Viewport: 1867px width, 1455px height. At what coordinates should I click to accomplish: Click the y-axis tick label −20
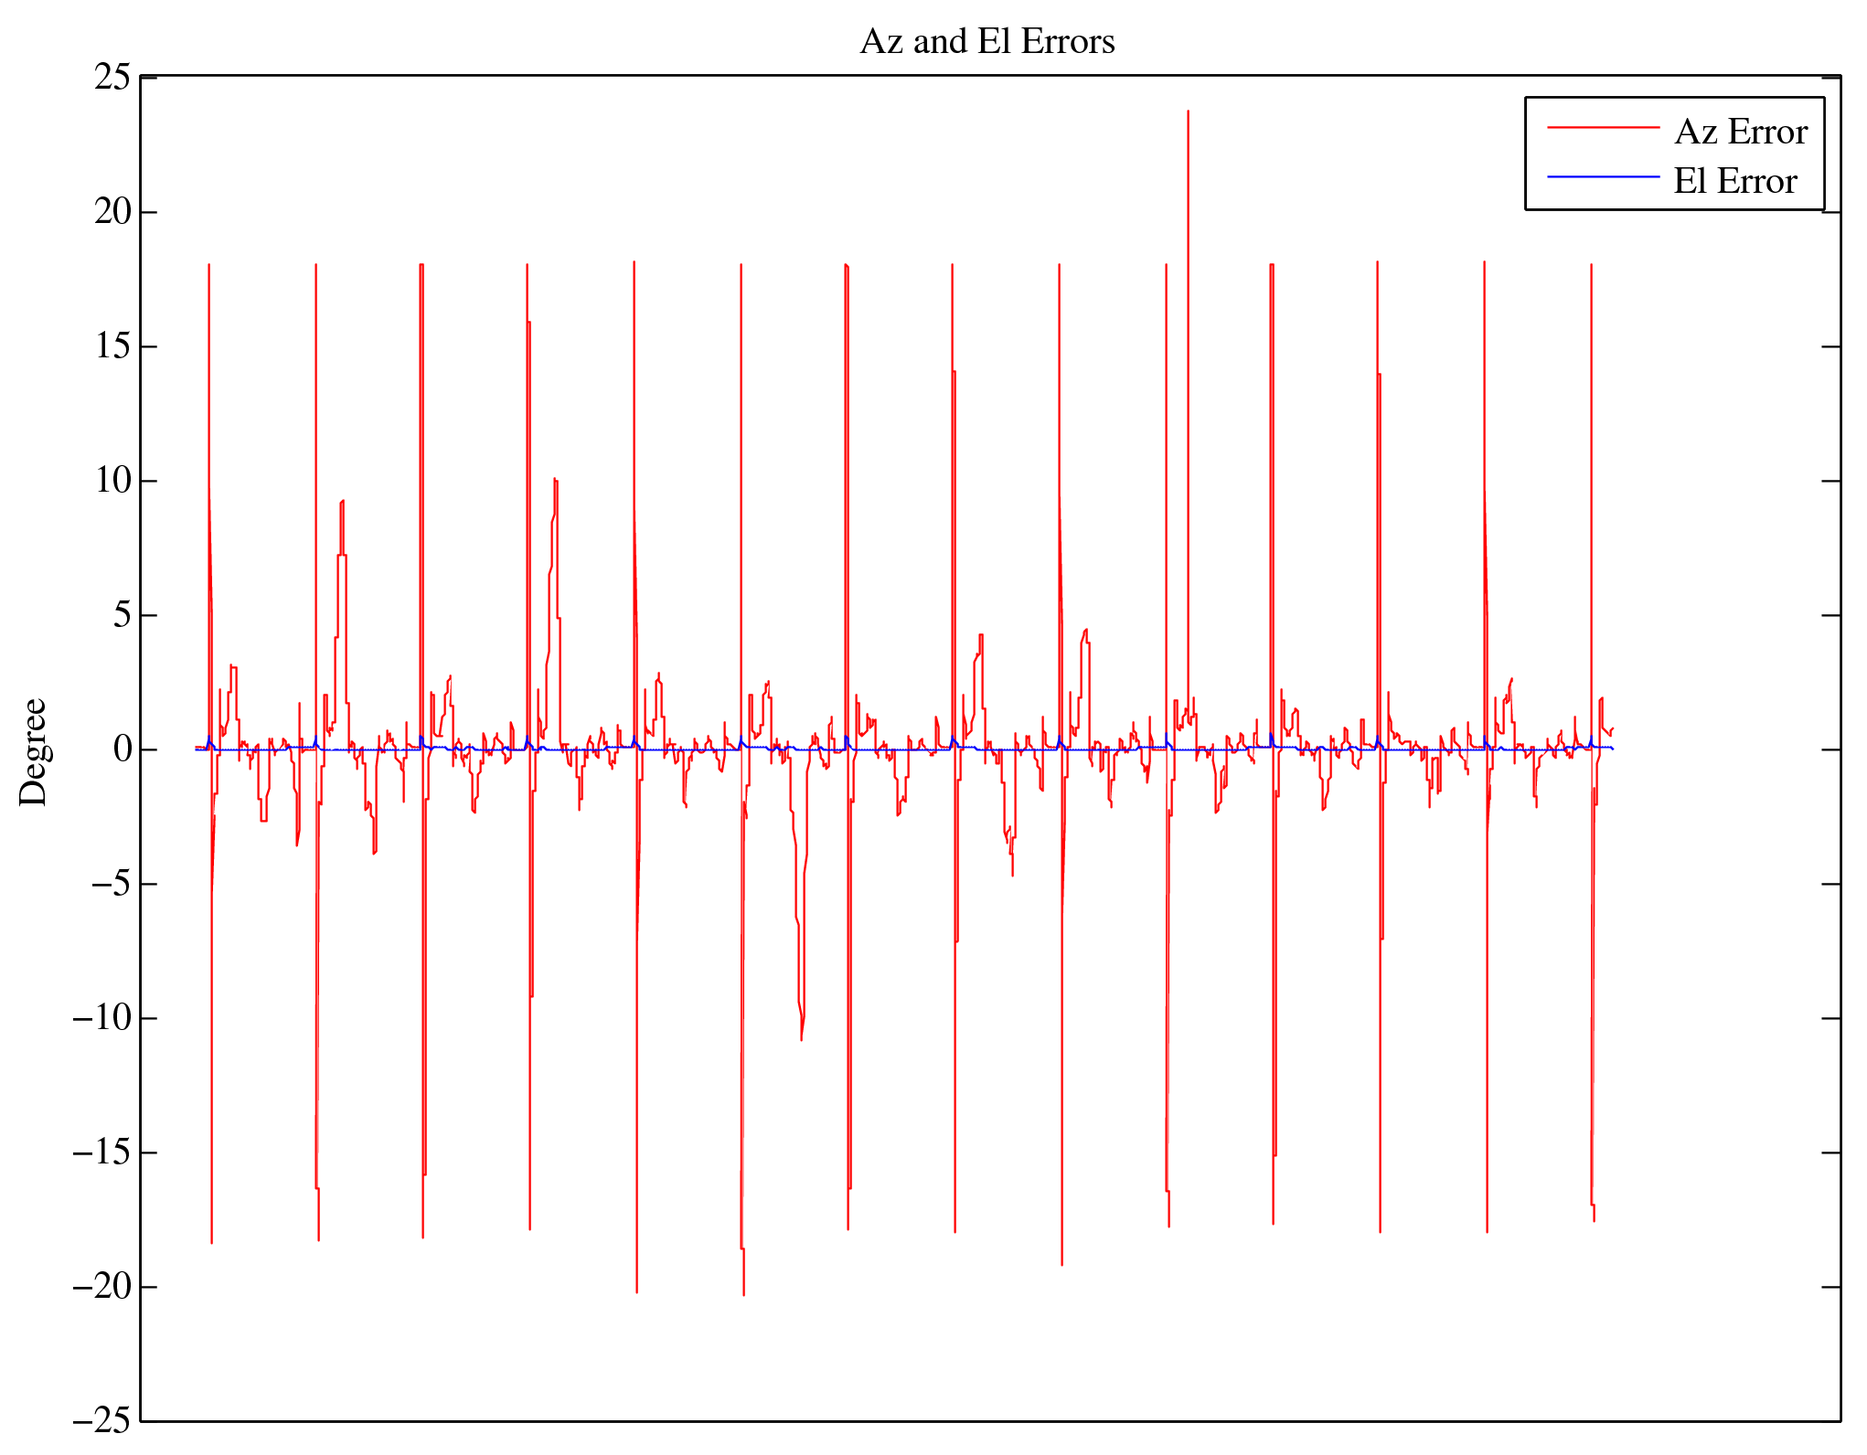pos(102,1287)
